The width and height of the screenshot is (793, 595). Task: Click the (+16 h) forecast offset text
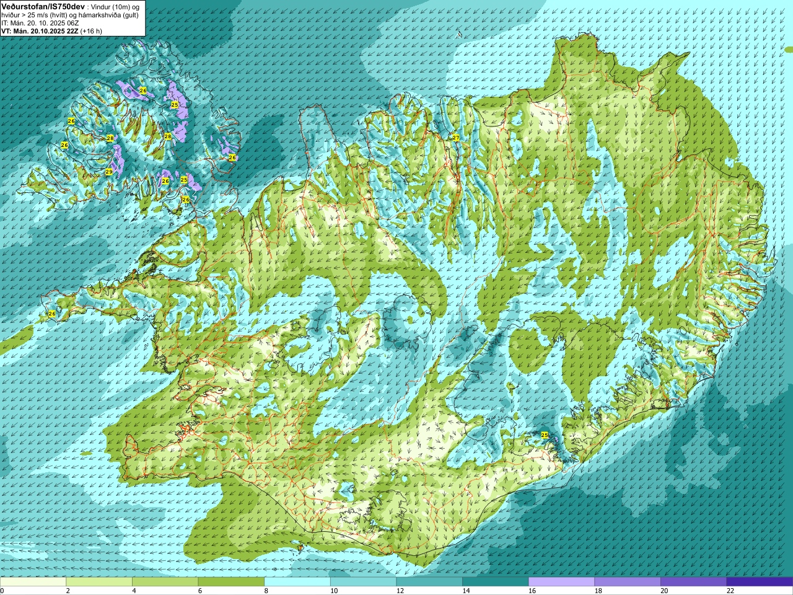(x=91, y=31)
